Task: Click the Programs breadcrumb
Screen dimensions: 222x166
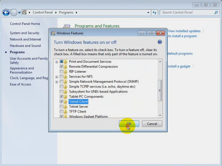Action: point(66,13)
